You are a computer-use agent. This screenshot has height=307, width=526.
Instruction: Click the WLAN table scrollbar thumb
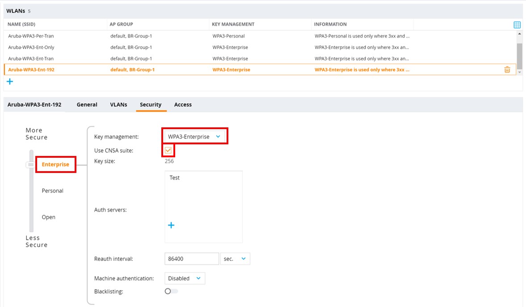pos(519,56)
